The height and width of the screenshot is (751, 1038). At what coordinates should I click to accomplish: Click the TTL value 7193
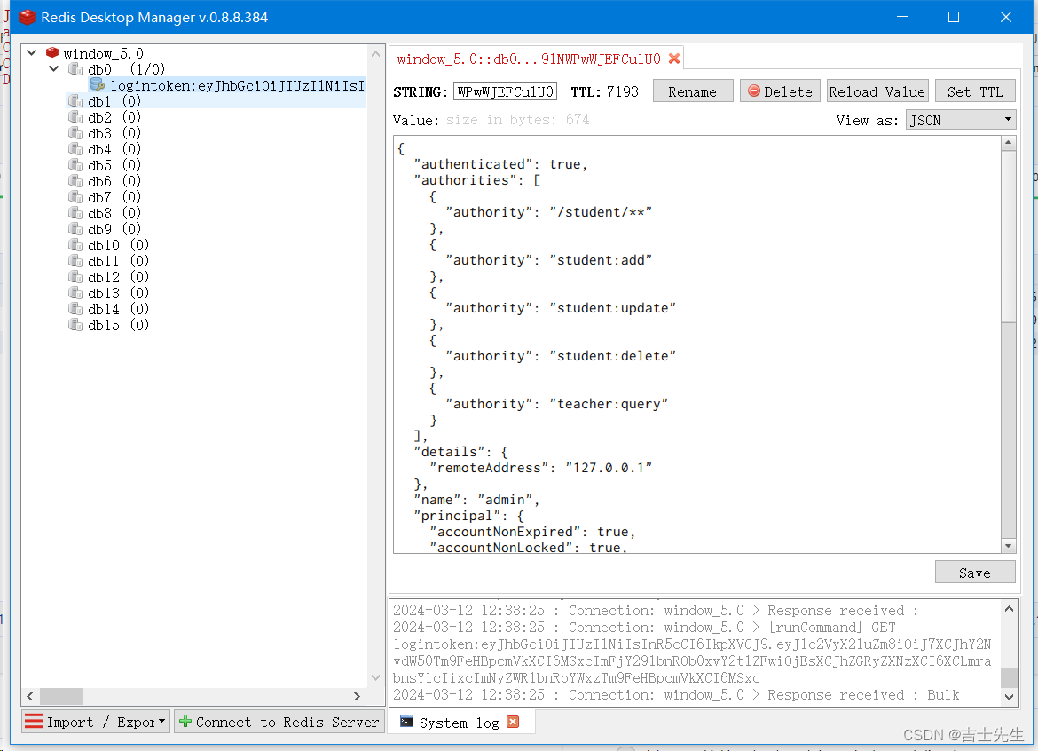click(622, 91)
